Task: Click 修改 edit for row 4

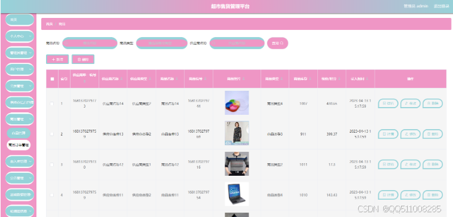Action: [x=410, y=195]
